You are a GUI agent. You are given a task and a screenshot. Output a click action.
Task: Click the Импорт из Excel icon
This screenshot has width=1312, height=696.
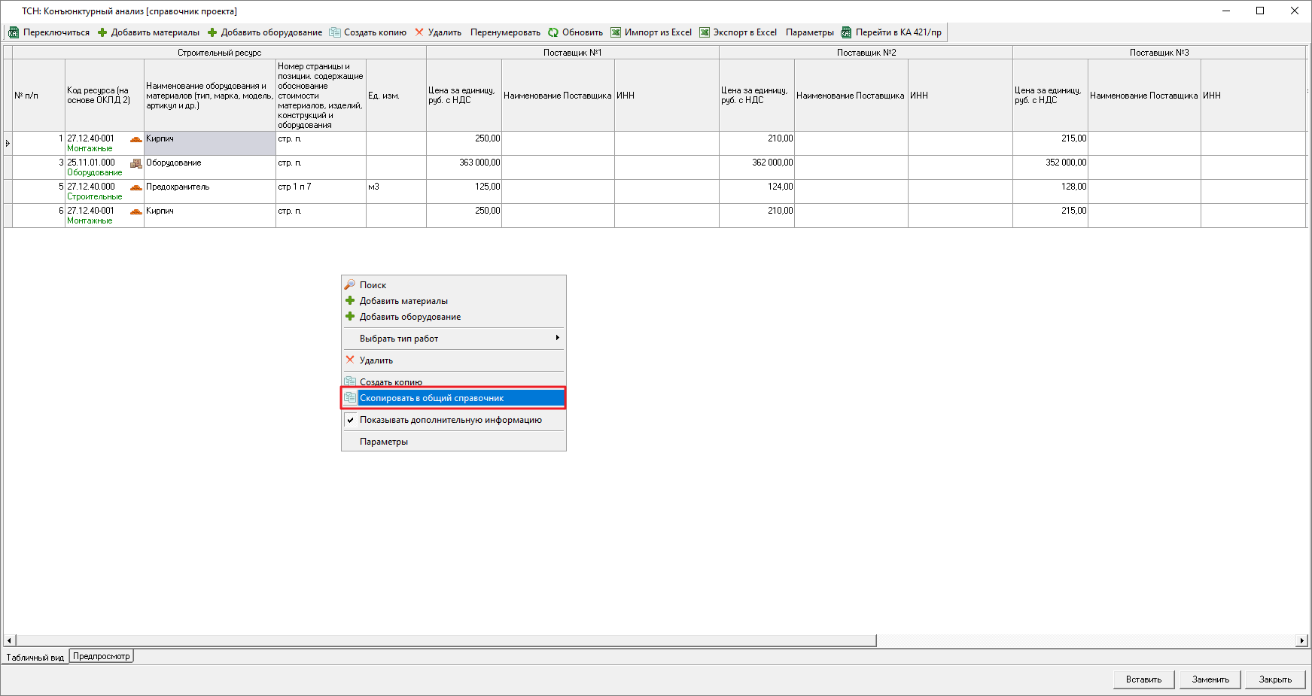tap(616, 32)
